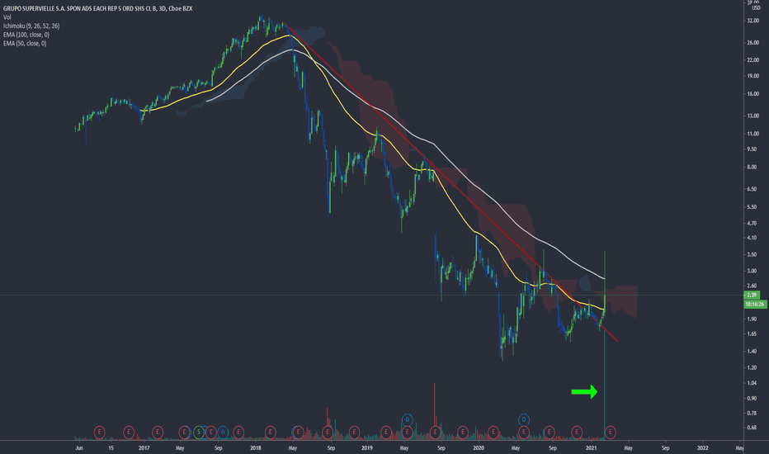Click the USD currency label on price axis
Screen dimensions: 769x454
point(756,8)
